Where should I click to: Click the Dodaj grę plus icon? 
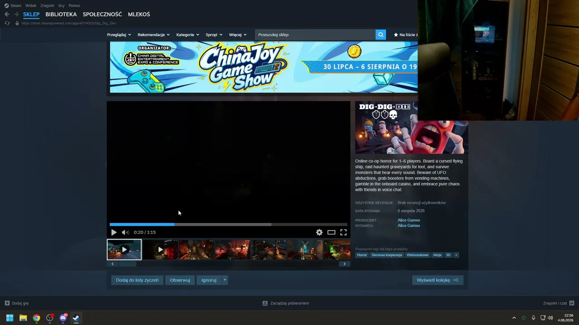click(7, 303)
